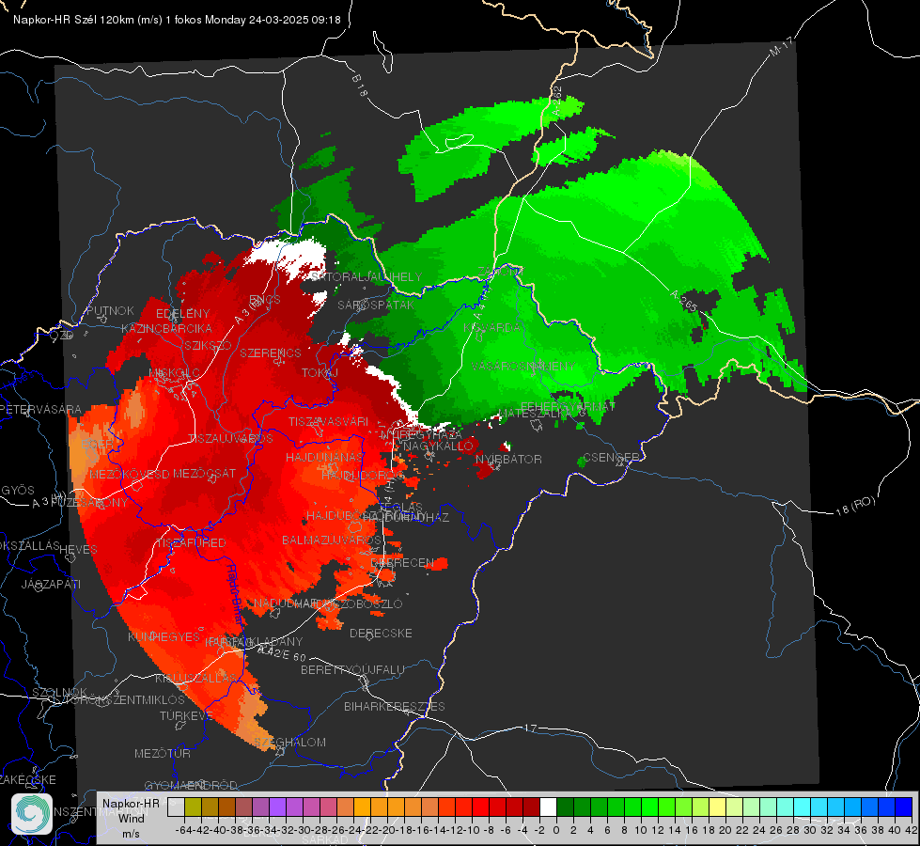Select the EDELENY city label
This screenshot has height=846, width=920.
pos(182,314)
